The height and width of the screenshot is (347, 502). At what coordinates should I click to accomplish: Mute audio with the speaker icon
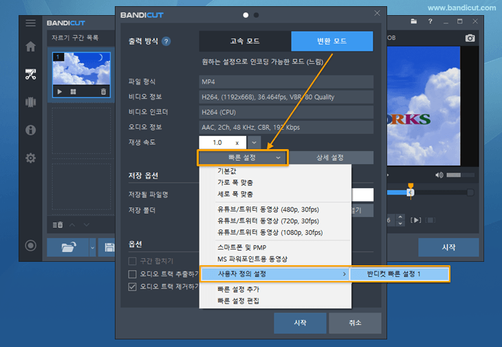[x=439, y=175]
